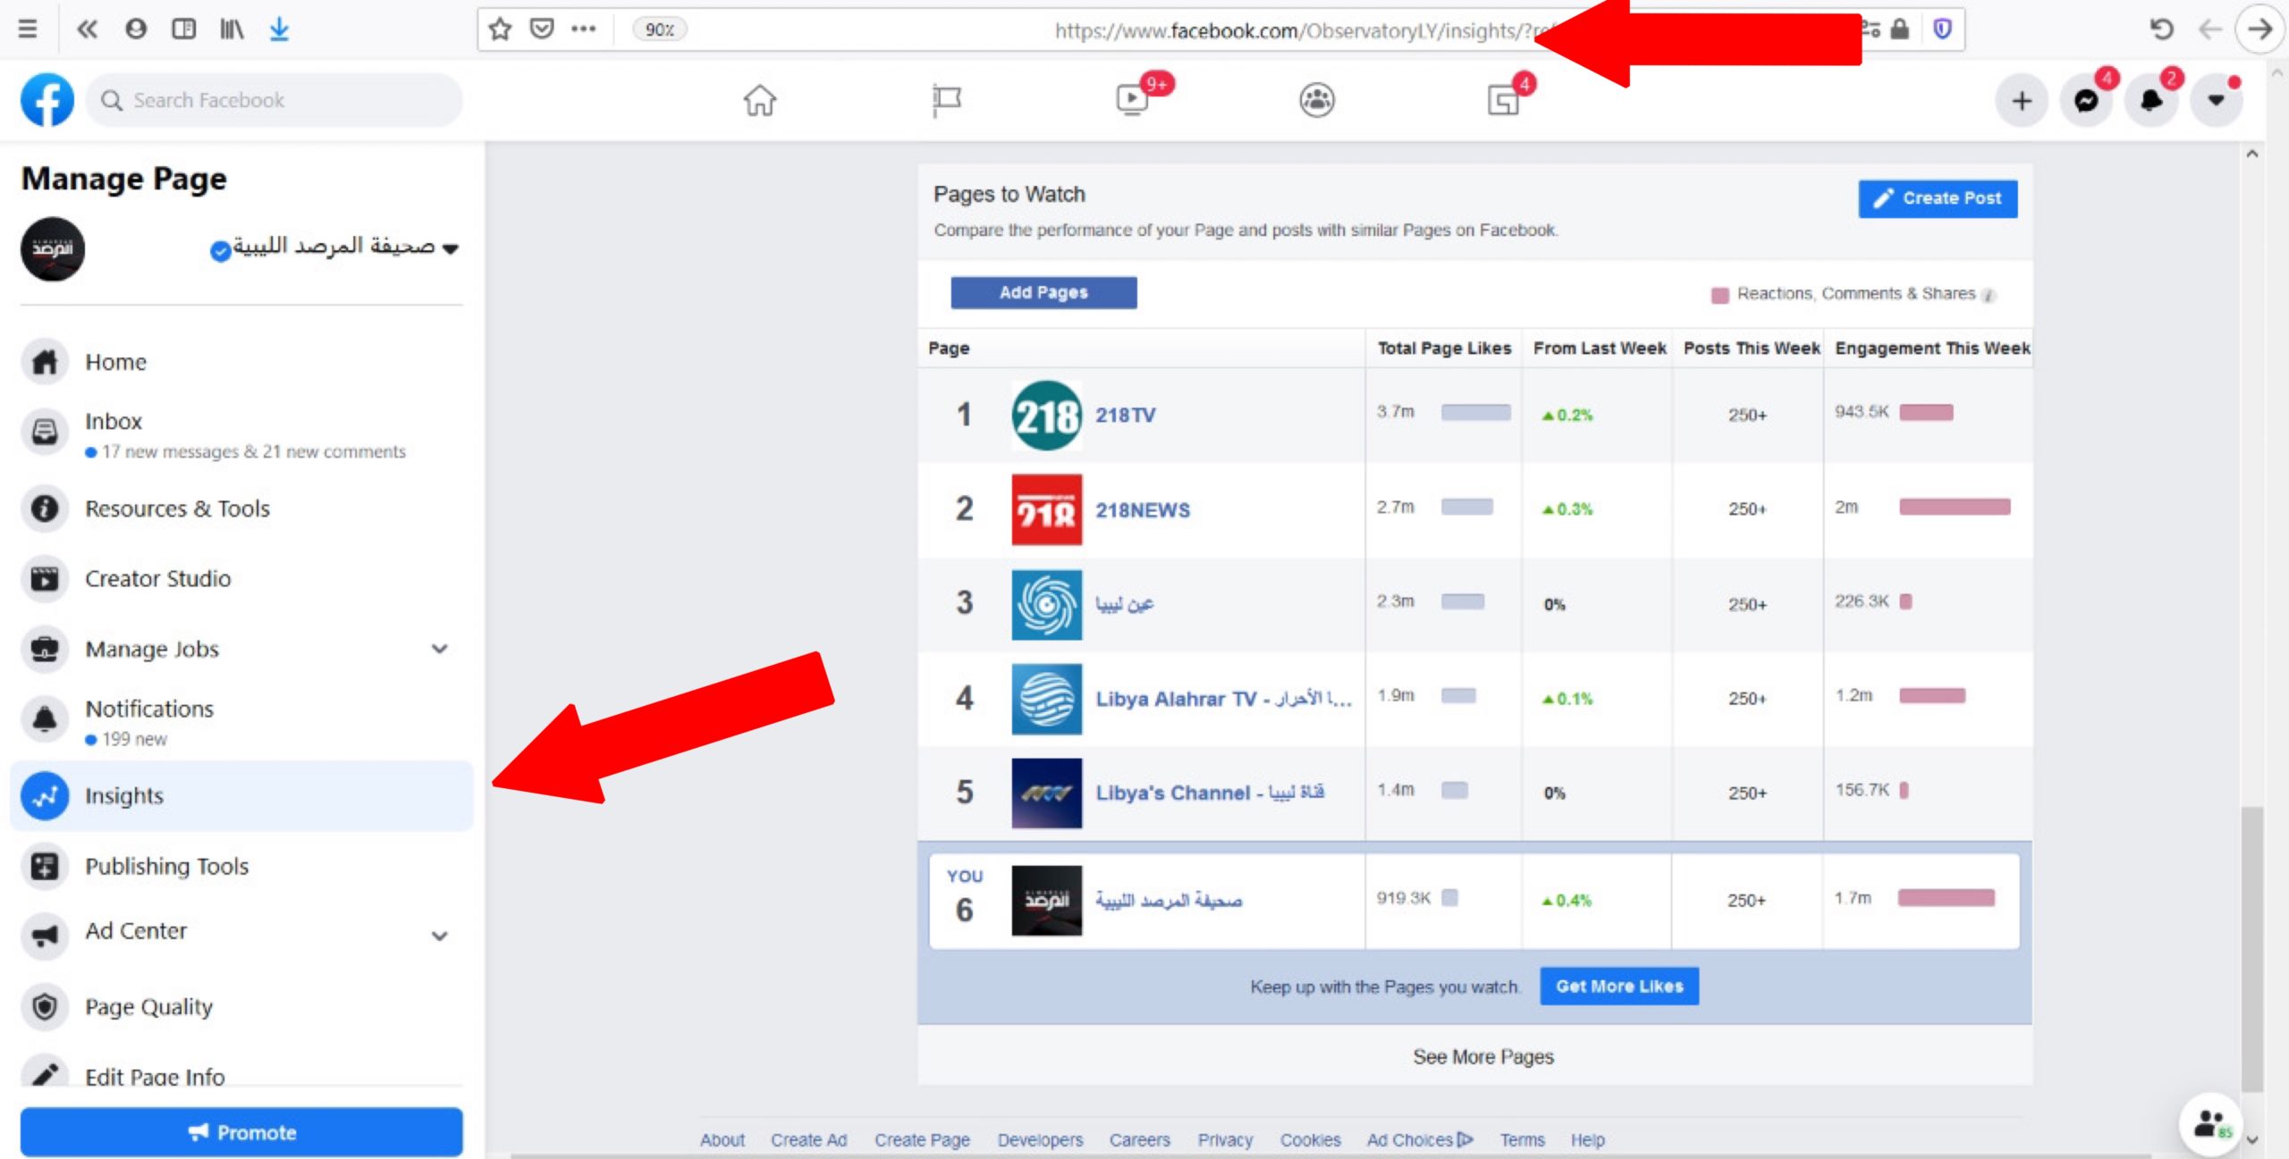Viewport: 2289px width, 1159px height.
Task: Expand the Ad Center section
Action: (x=439, y=936)
